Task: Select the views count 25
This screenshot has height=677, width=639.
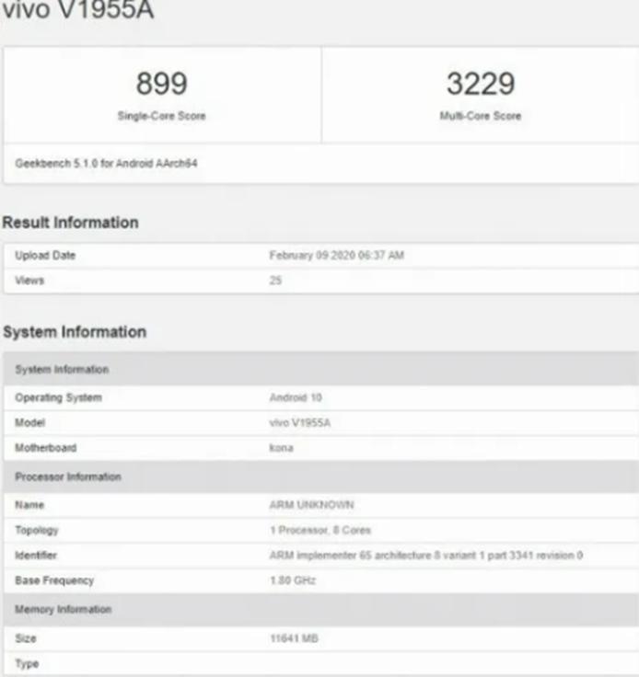Action: [275, 281]
